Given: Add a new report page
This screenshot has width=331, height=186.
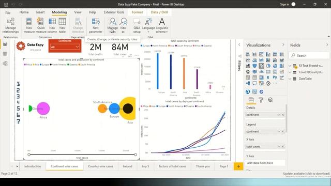Looking at the screenshot, I should tap(238, 166).
